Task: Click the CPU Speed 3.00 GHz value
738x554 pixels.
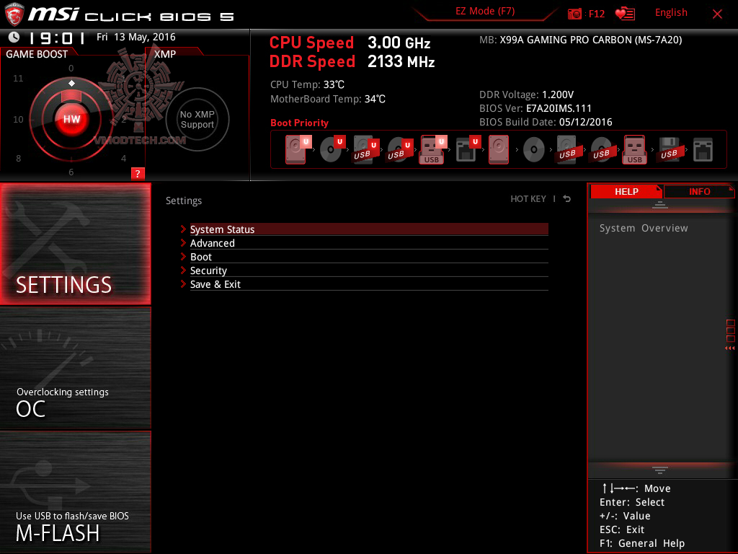Action: click(x=399, y=43)
